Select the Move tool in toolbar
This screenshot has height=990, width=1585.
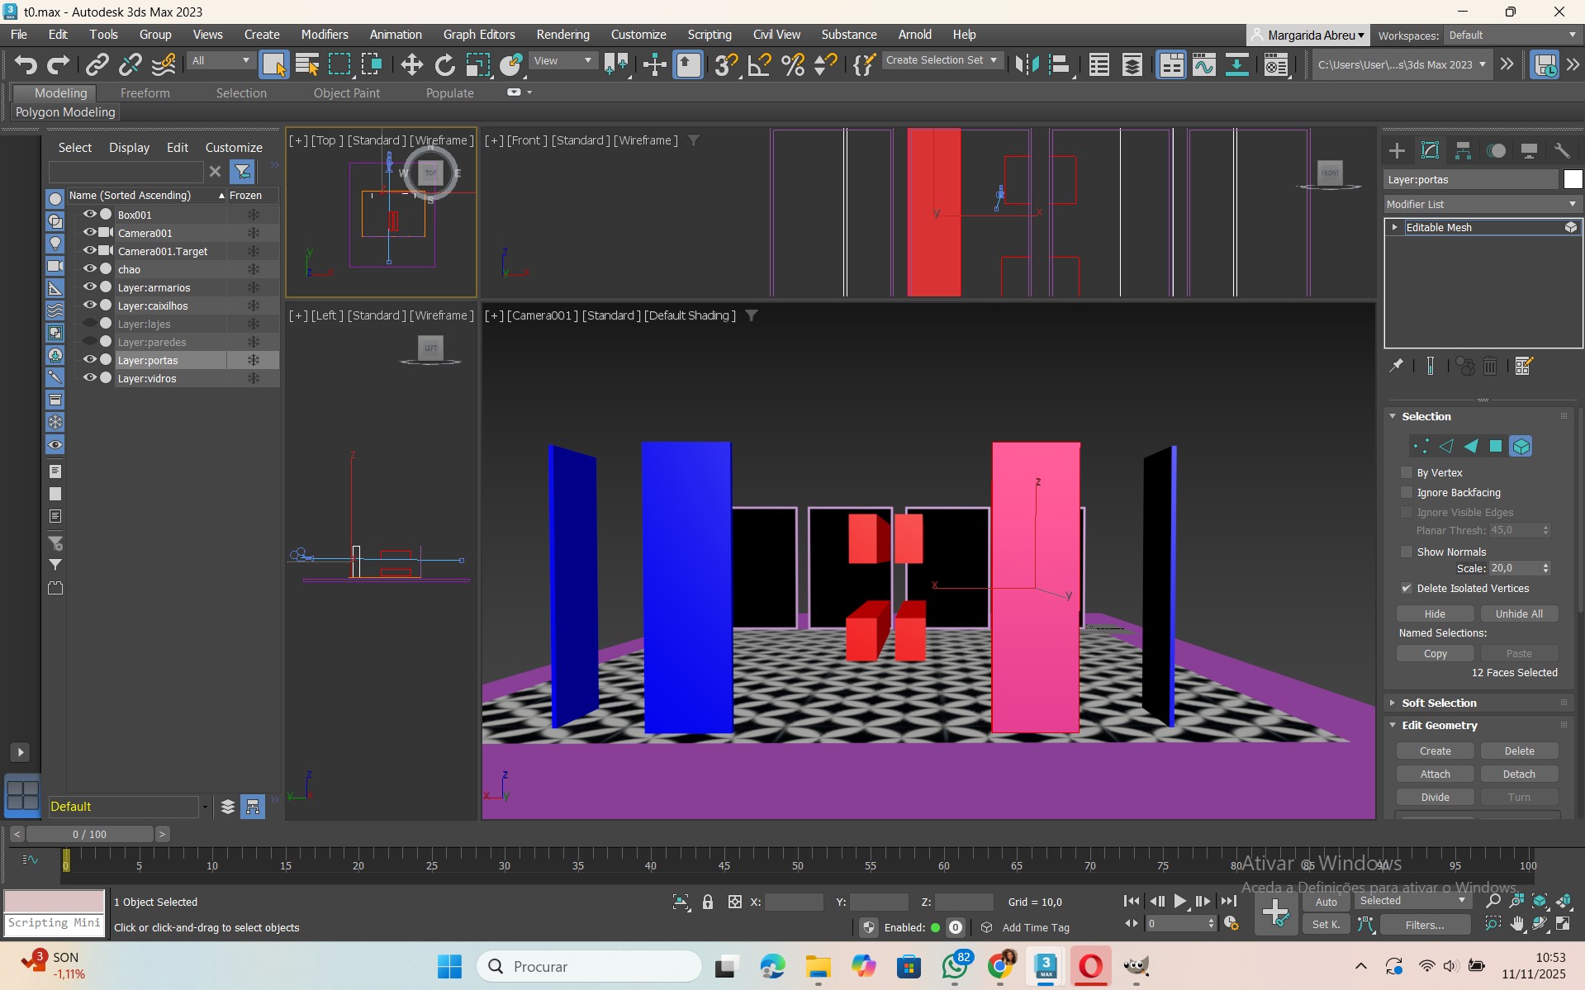click(411, 64)
